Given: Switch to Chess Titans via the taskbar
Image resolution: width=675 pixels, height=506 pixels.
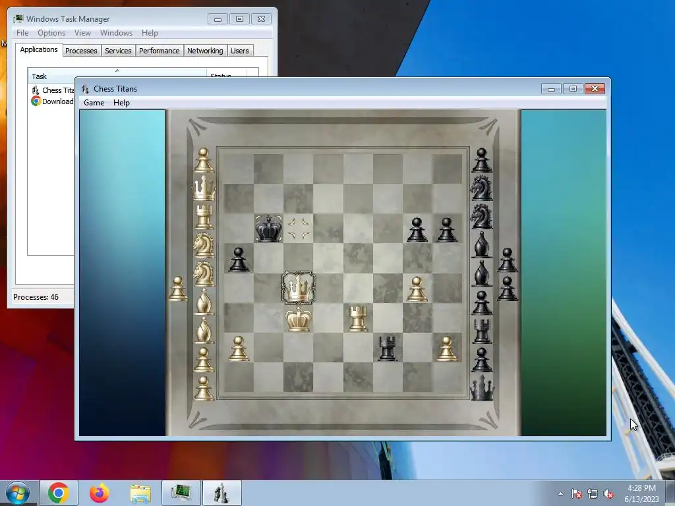Looking at the screenshot, I should pos(222,493).
